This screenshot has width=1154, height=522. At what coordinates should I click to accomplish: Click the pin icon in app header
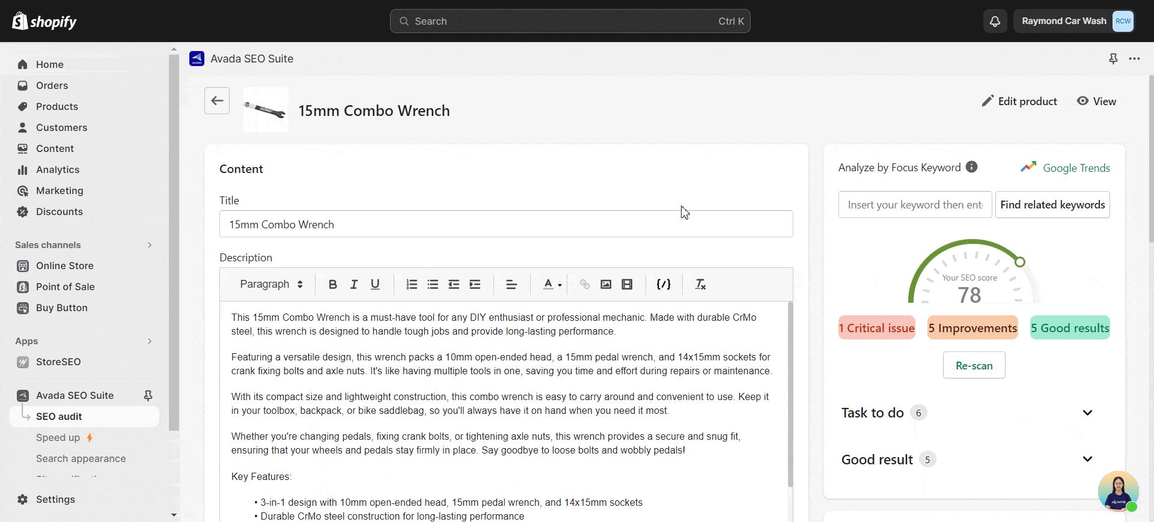pos(1113,58)
